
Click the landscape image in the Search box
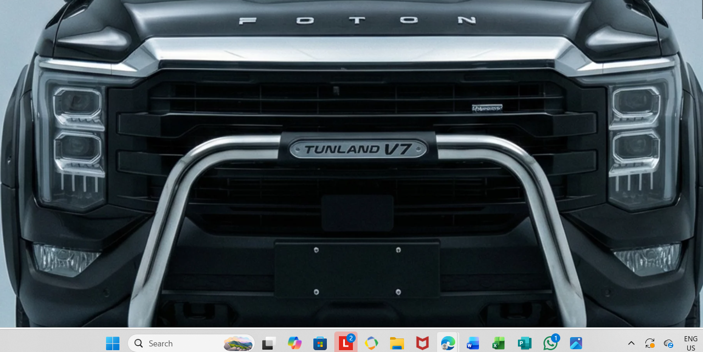coord(238,344)
